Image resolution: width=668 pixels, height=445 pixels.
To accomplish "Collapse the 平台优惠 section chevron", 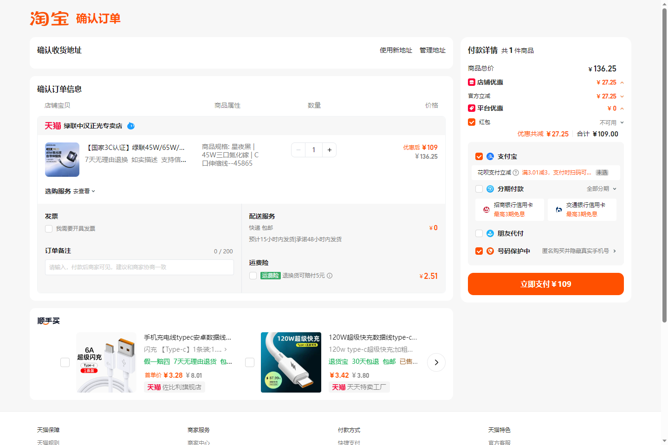I will point(622,109).
